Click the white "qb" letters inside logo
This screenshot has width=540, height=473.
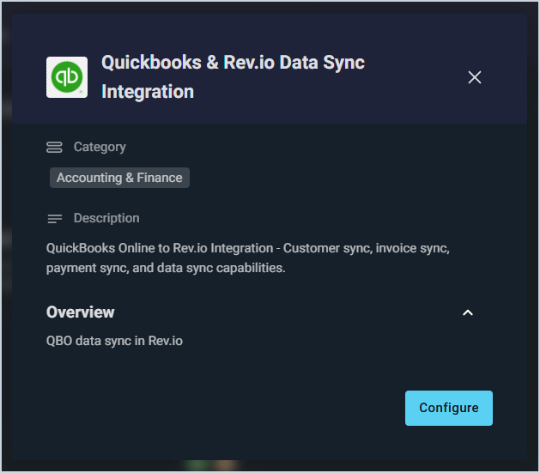[66, 76]
